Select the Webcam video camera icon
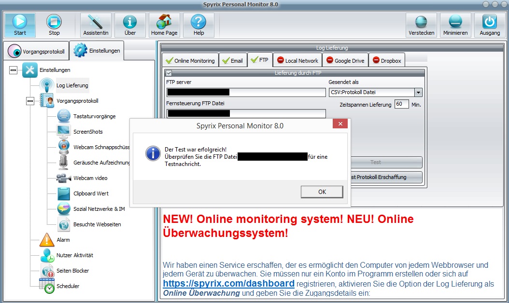The height and width of the screenshot is (303, 509). coord(64,178)
